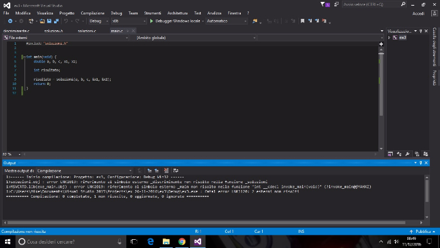Screen dimensions: 440x248
Task: Open the File esterni scope dropdown
Action: point(65,38)
